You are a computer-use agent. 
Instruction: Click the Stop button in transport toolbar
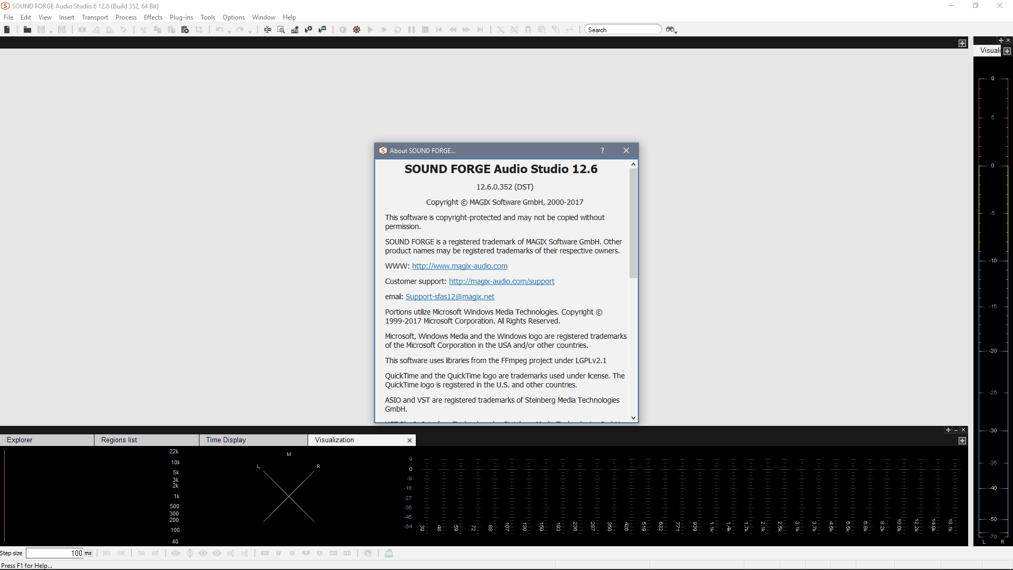[x=425, y=30]
